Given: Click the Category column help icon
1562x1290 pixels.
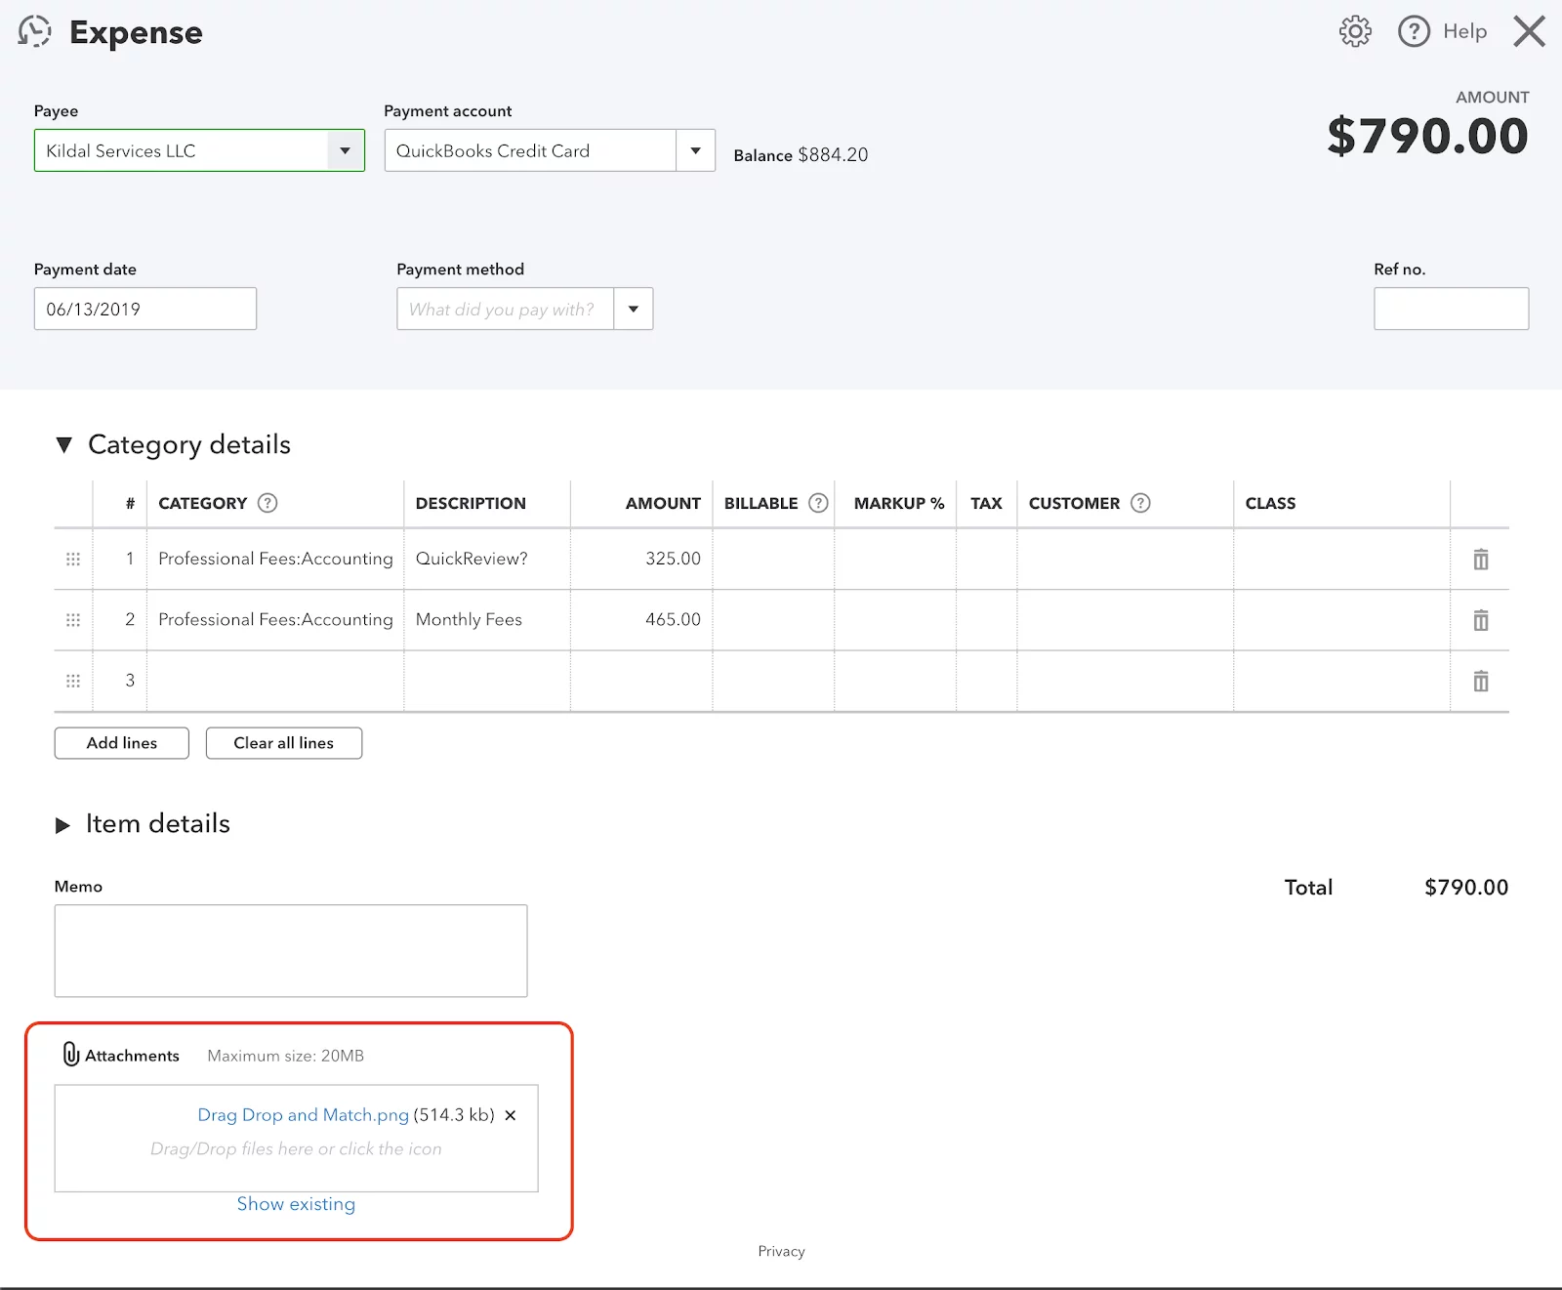Looking at the screenshot, I should (267, 503).
